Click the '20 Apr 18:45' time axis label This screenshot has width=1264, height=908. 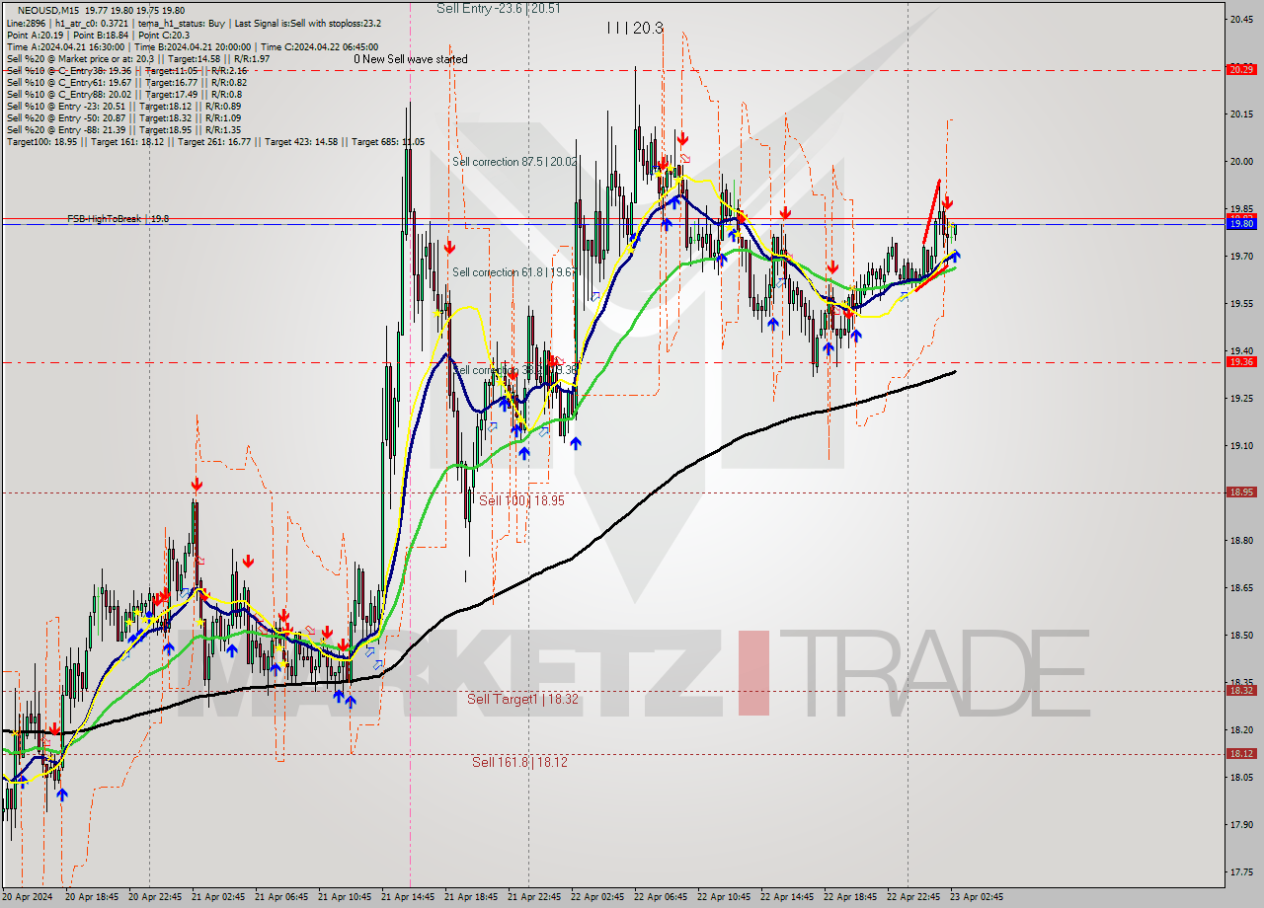click(x=92, y=897)
